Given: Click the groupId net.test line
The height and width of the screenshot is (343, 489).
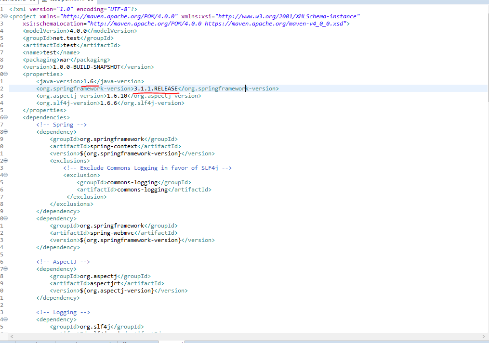Looking at the screenshot, I should pyautogui.click(x=68, y=38).
